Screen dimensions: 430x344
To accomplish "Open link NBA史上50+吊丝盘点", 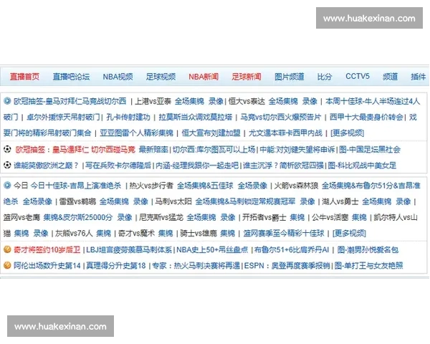I will pyautogui.click(x=212, y=250).
